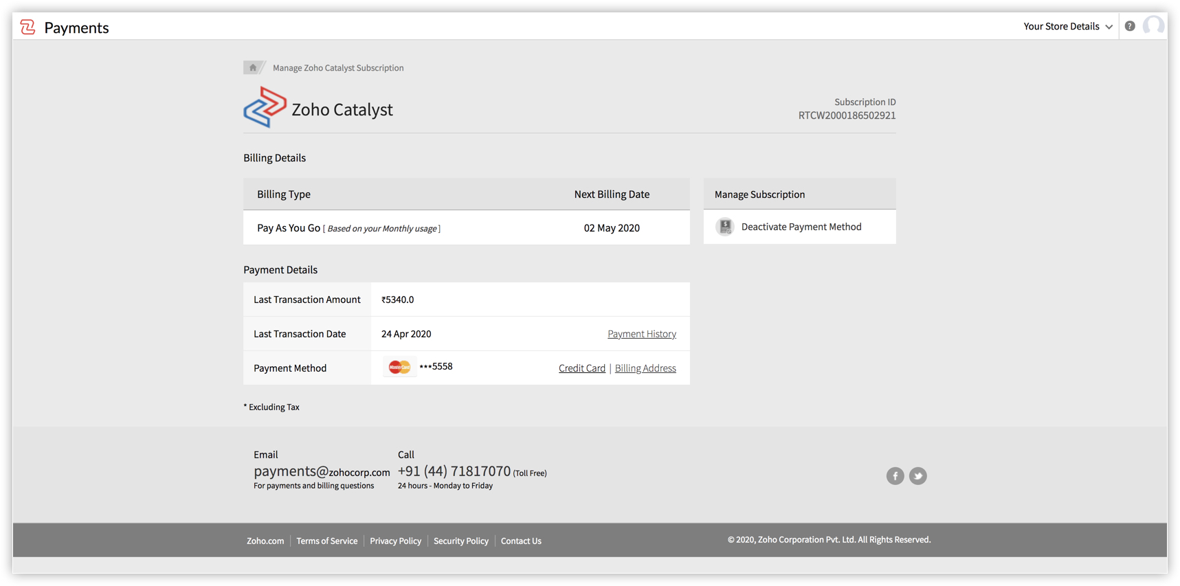The height and width of the screenshot is (586, 1180).
Task: Click the Last Transaction Date label
Action: (300, 334)
